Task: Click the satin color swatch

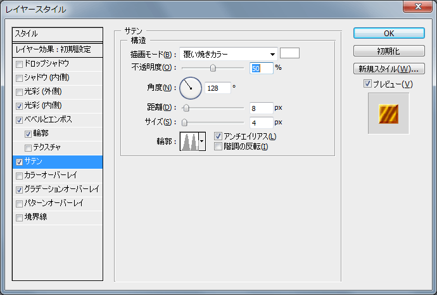Action: 289,53
